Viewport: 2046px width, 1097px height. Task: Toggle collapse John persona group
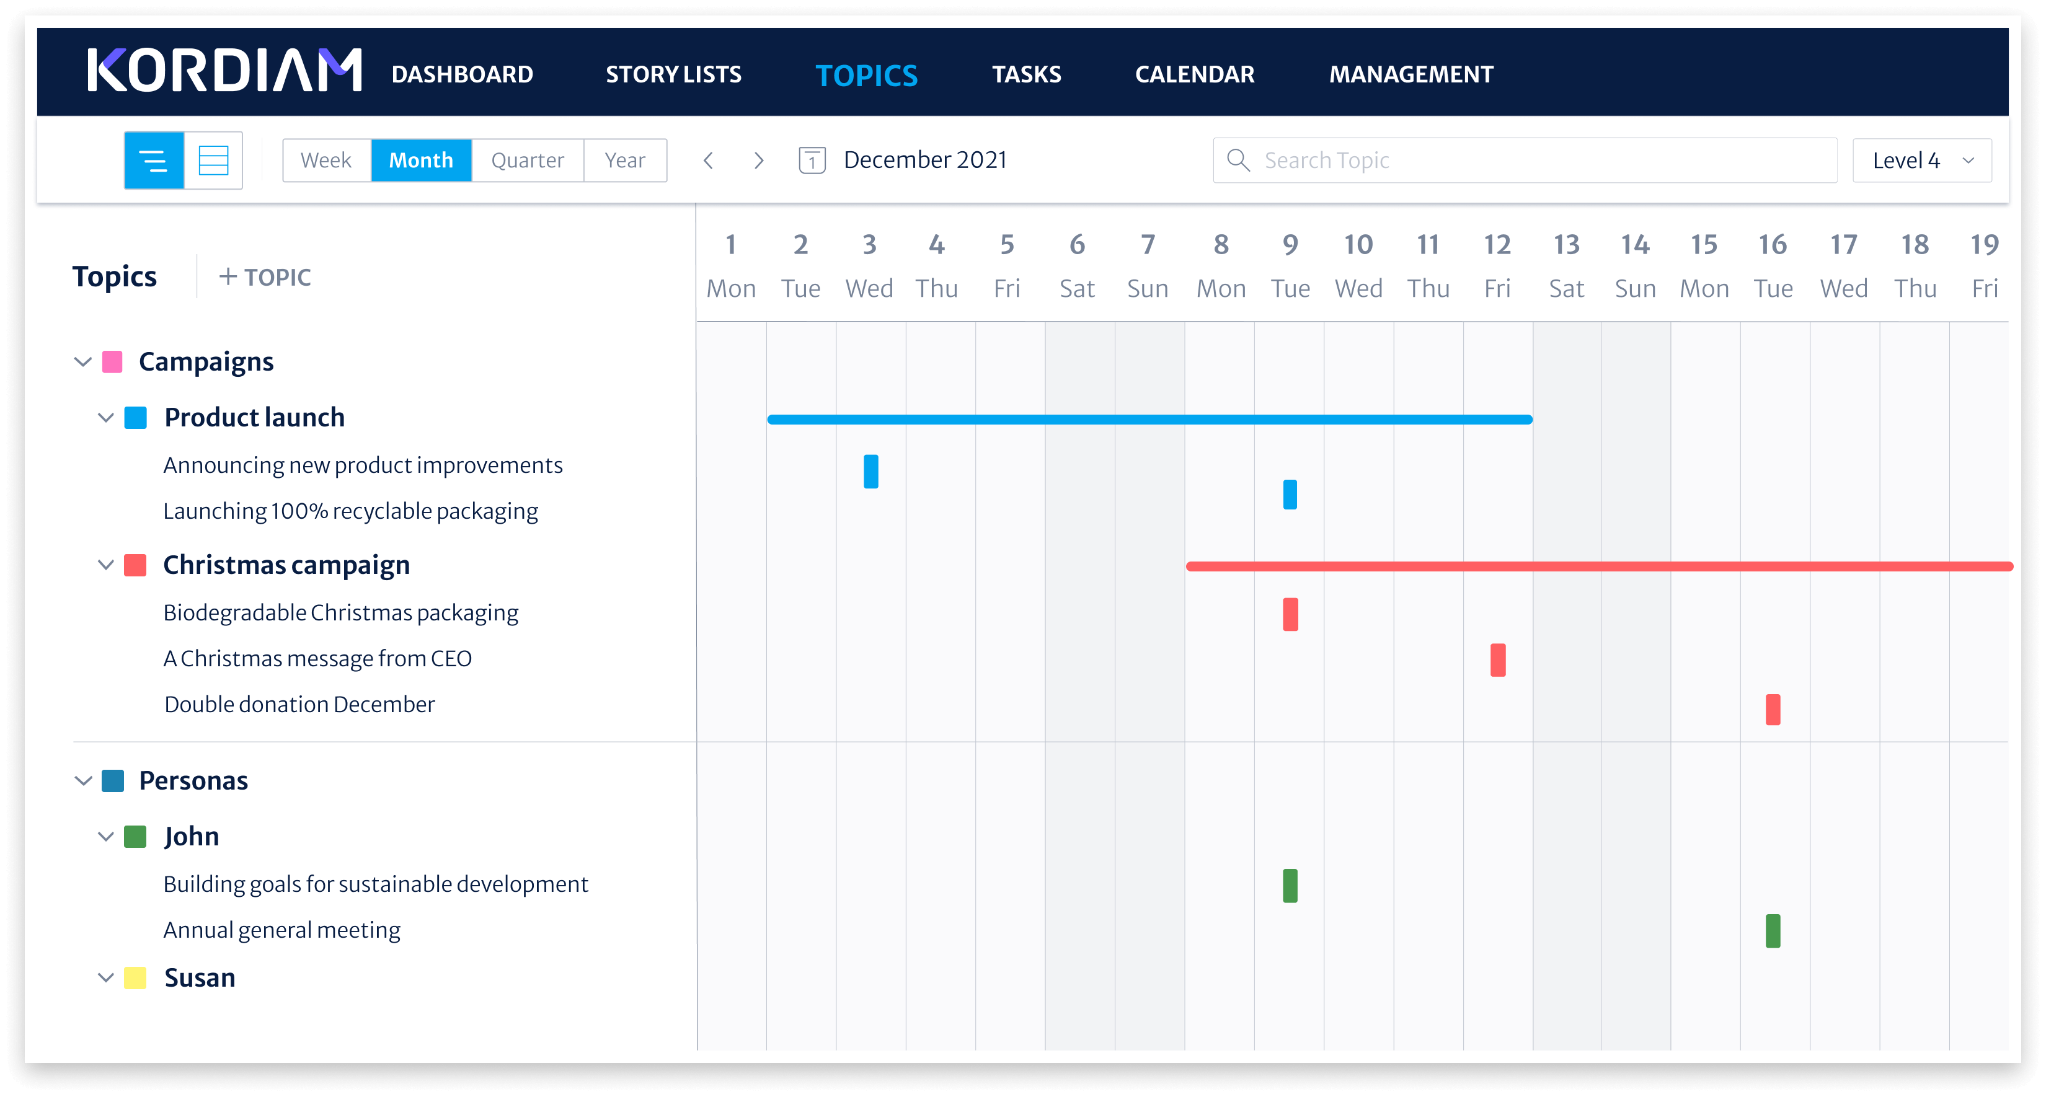[x=107, y=836]
